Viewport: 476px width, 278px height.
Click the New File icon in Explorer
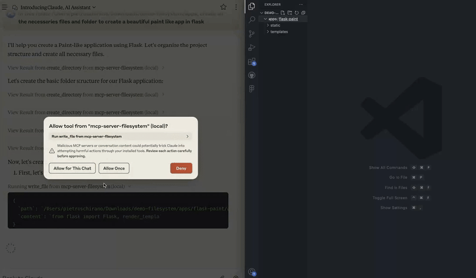pyautogui.click(x=283, y=13)
